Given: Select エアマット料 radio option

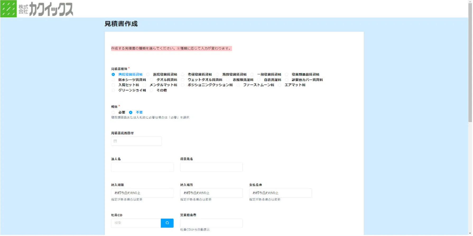Looking at the screenshot, I should pos(280,85).
